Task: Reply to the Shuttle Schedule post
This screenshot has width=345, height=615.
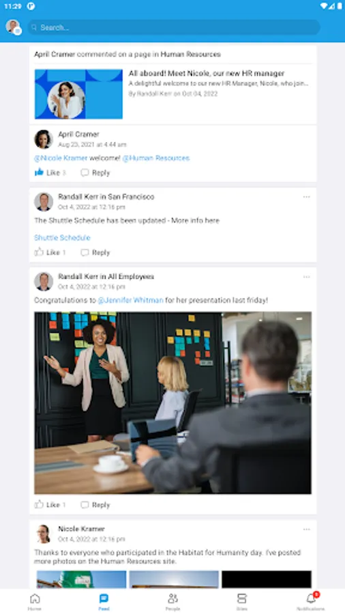Action: (x=95, y=252)
